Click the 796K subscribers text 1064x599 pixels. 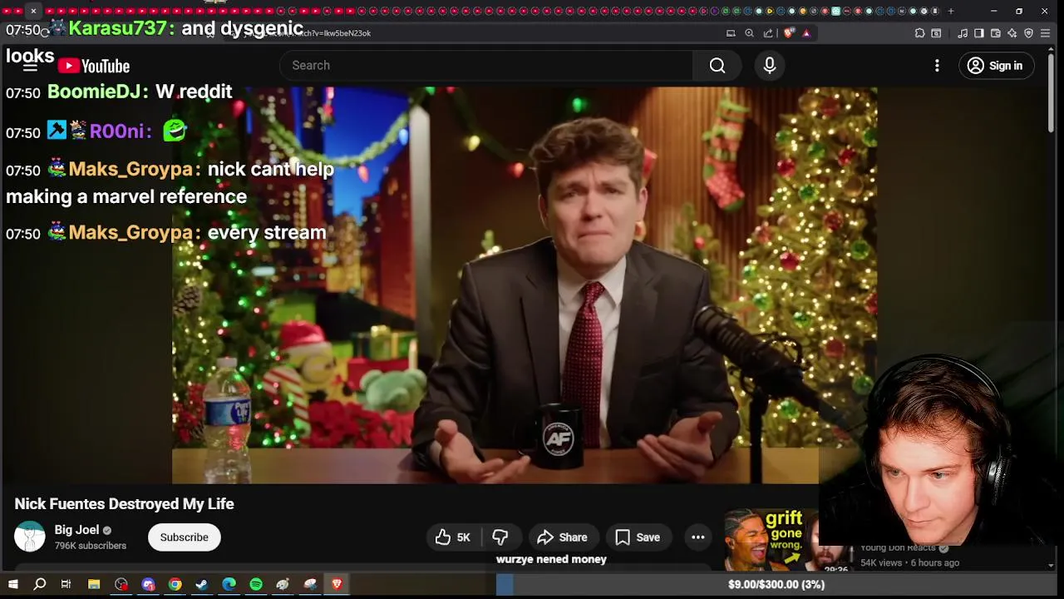pos(91,546)
